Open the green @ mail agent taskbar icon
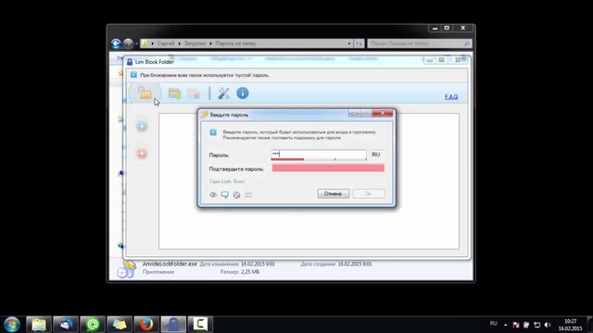593x333 pixels. (93, 325)
